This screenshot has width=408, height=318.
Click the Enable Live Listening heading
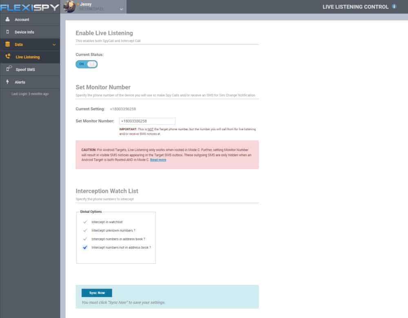(104, 33)
